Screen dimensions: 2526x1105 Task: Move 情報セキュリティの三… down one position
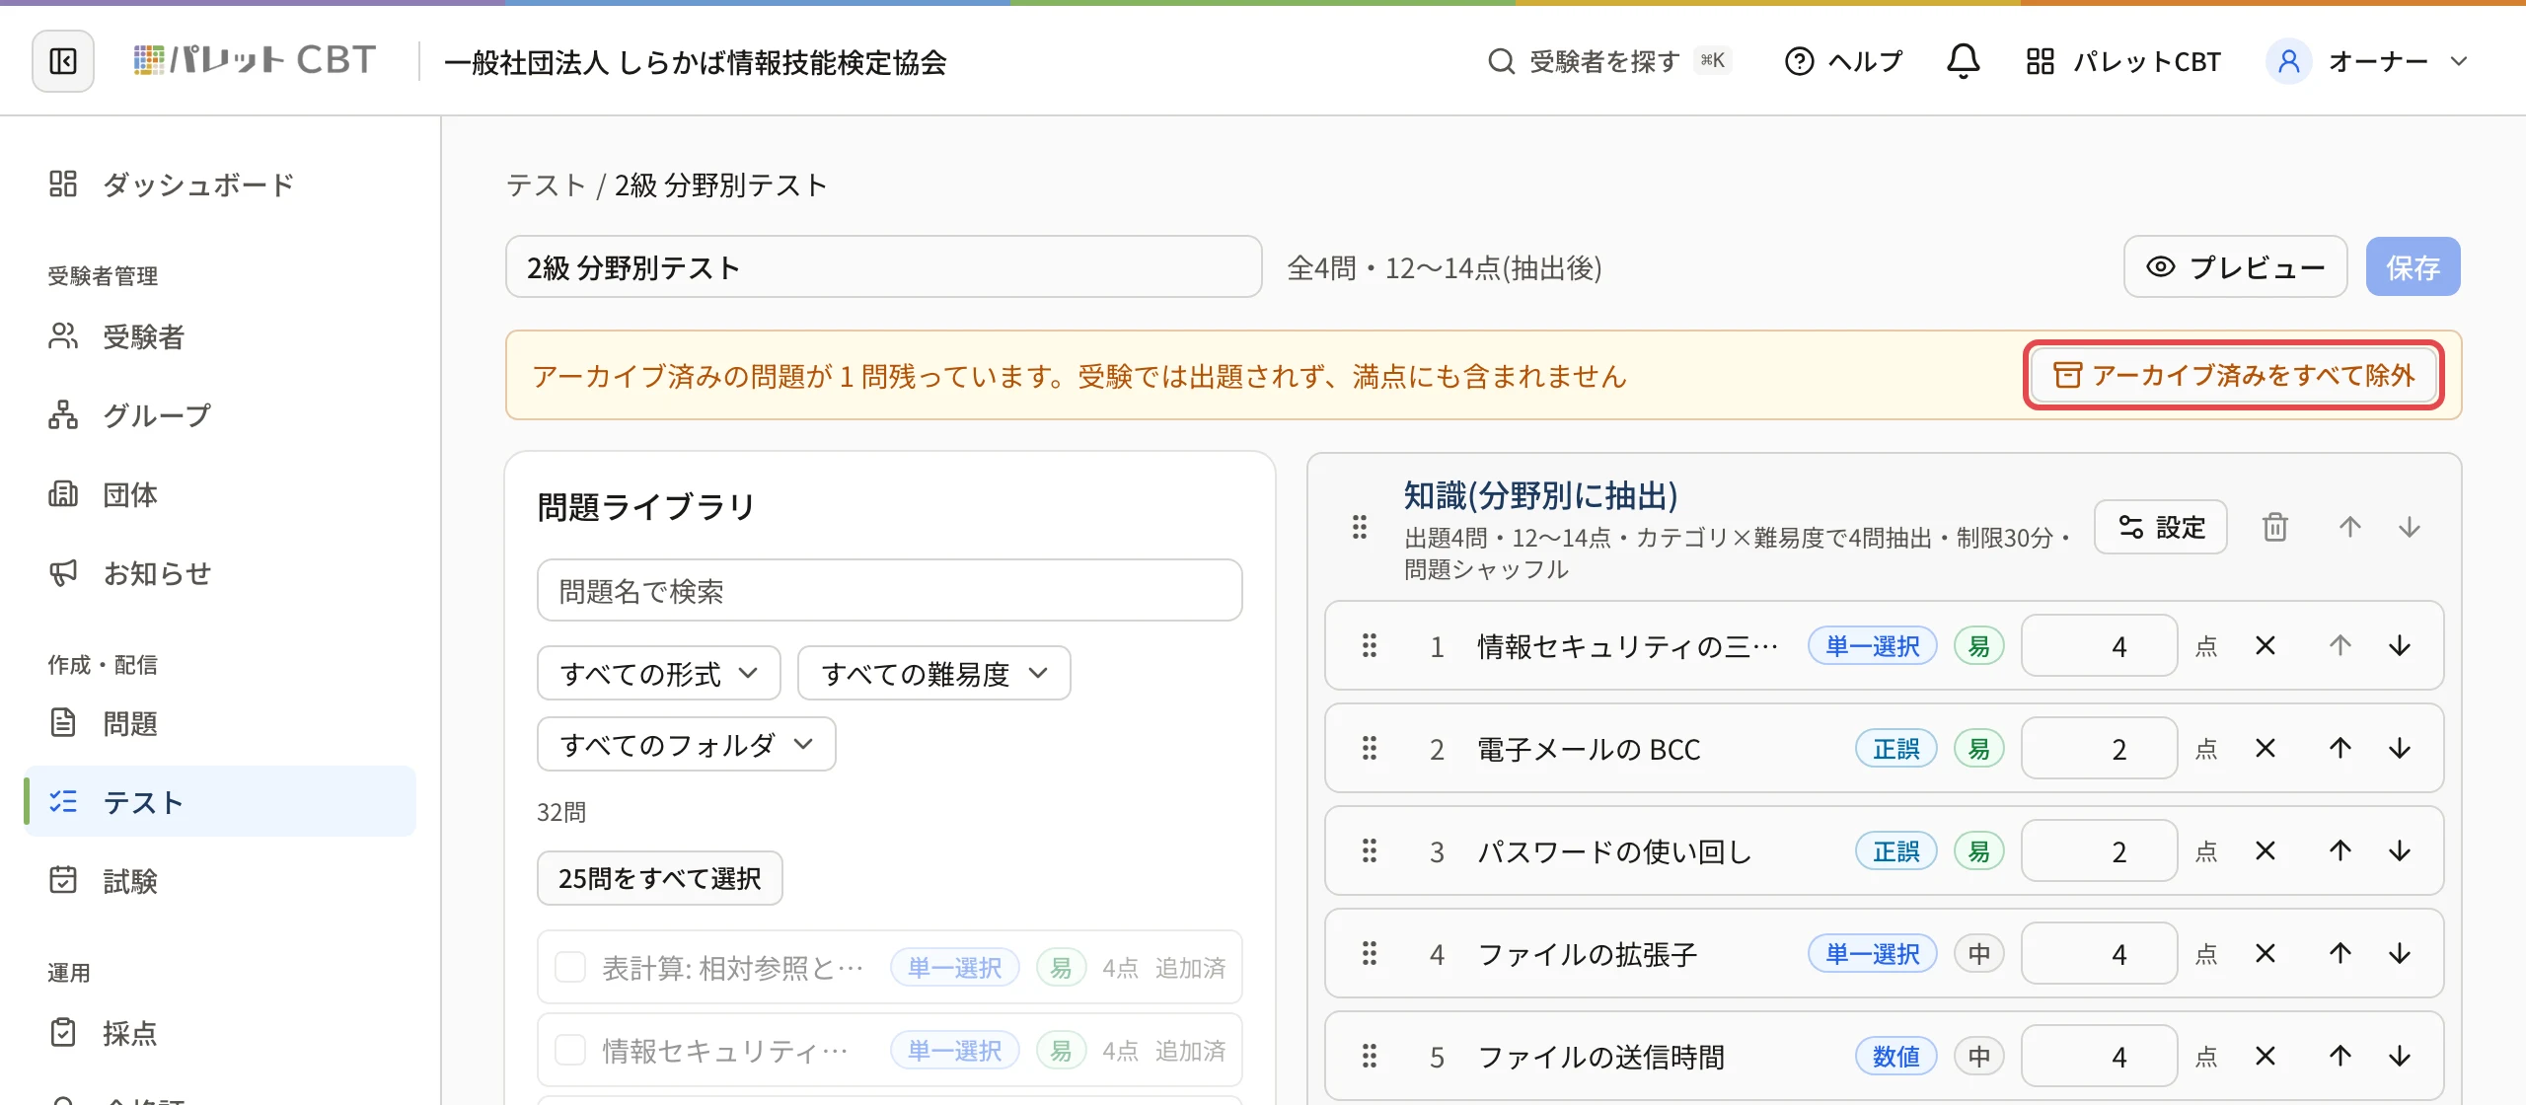coord(2400,646)
